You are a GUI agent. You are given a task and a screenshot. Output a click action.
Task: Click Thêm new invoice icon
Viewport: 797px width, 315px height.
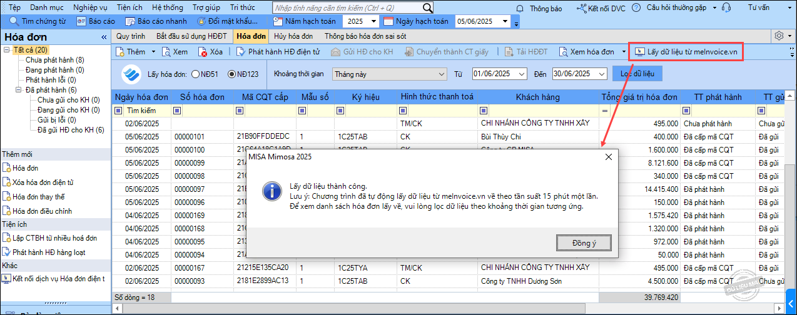coord(120,51)
